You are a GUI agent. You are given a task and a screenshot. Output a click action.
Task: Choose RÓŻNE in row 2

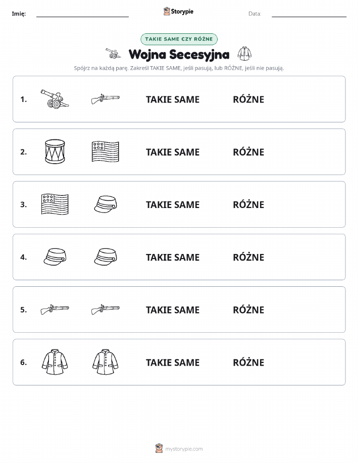point(248,152)
